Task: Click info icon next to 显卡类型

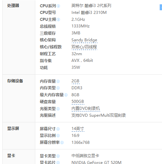Action: click(58, 156)
